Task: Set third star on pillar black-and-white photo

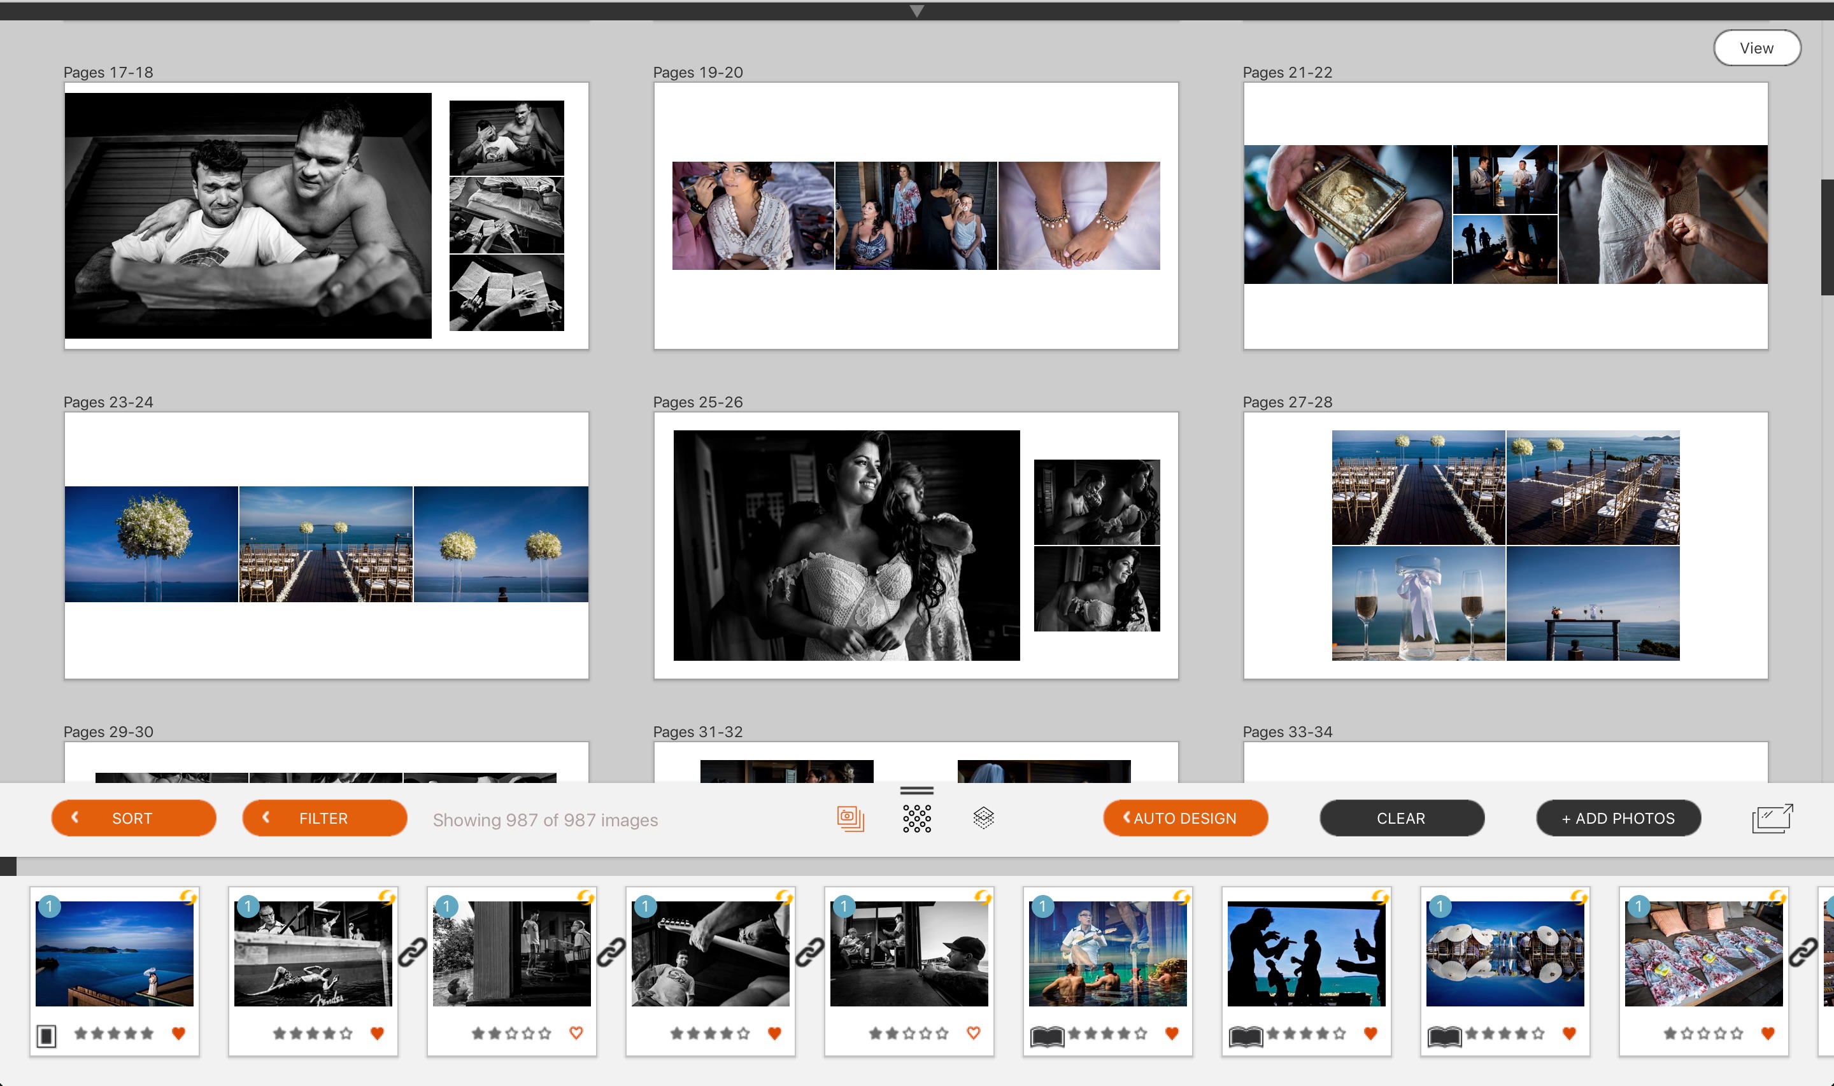Action: pyautogui.click(x=511, y=1033)
